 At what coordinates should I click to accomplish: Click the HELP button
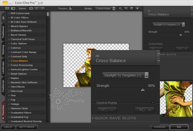[8, 127]
